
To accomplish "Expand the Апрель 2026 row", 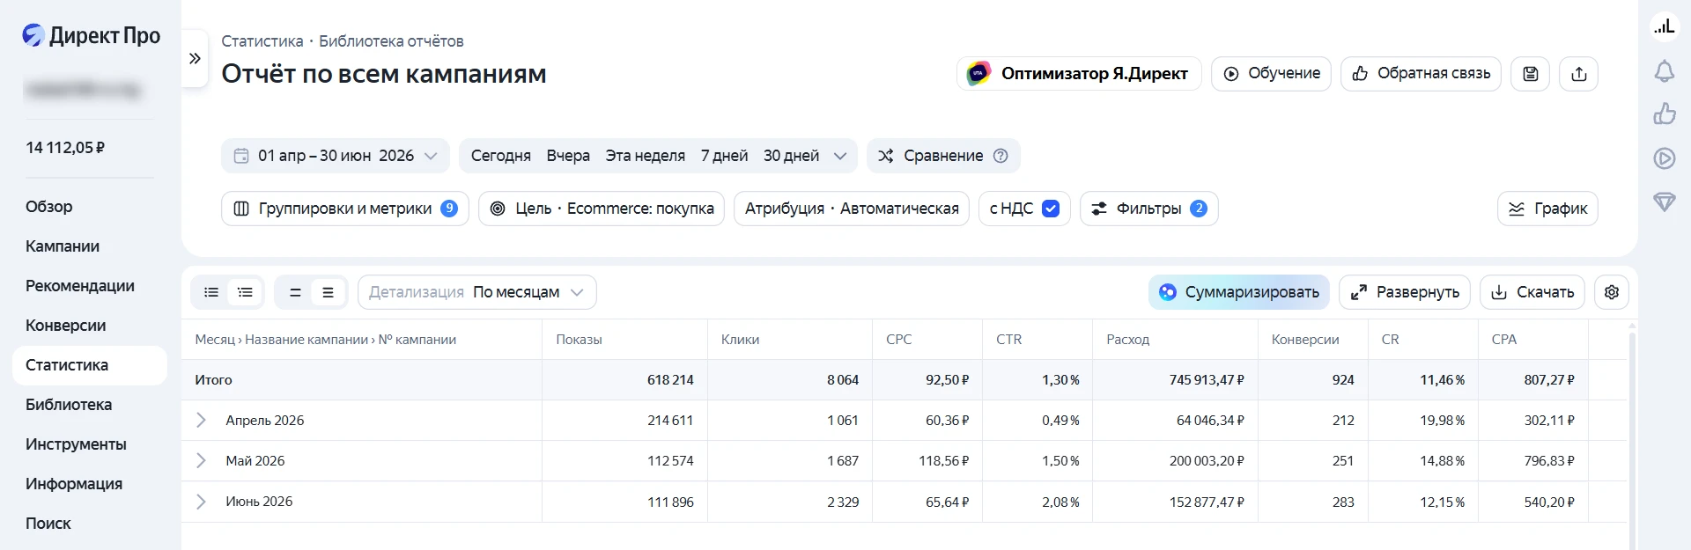I will [x=201, y=421].
